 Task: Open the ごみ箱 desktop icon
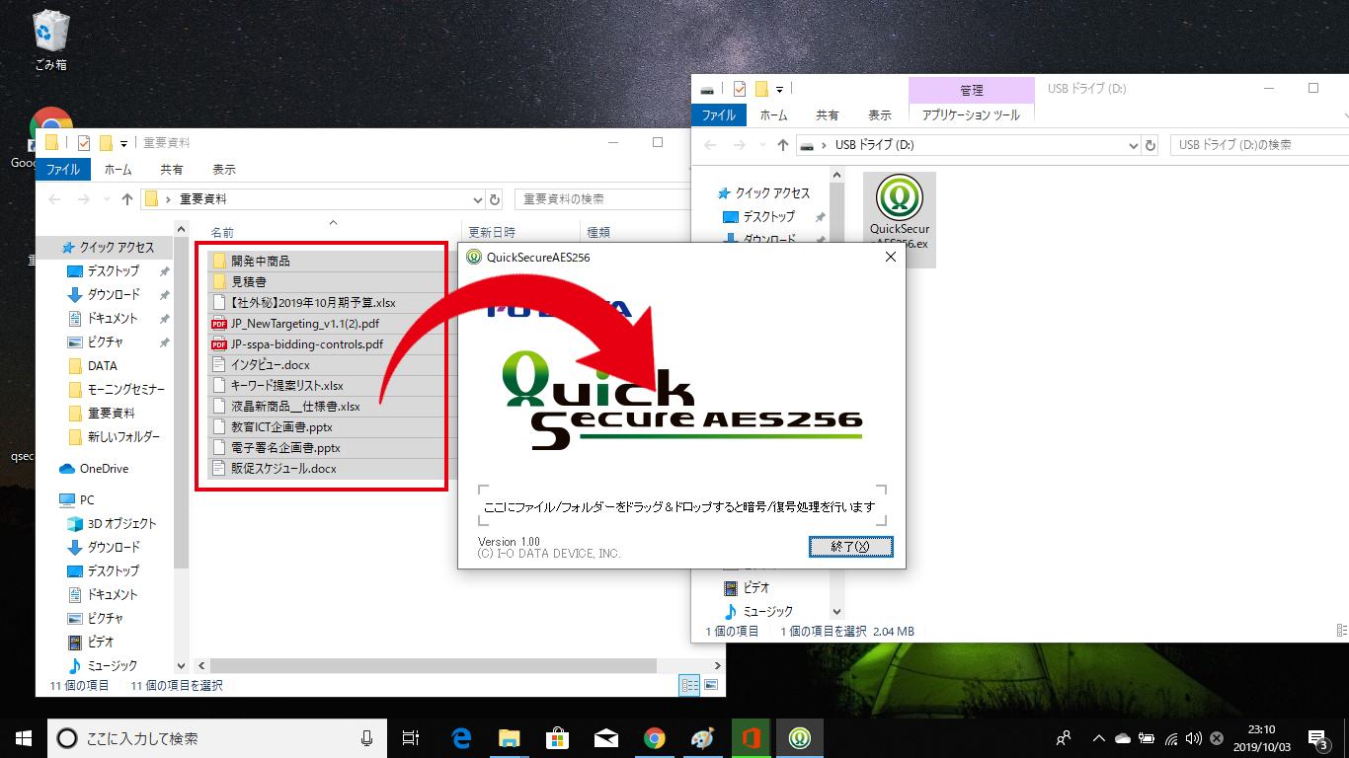click(50, 40)
